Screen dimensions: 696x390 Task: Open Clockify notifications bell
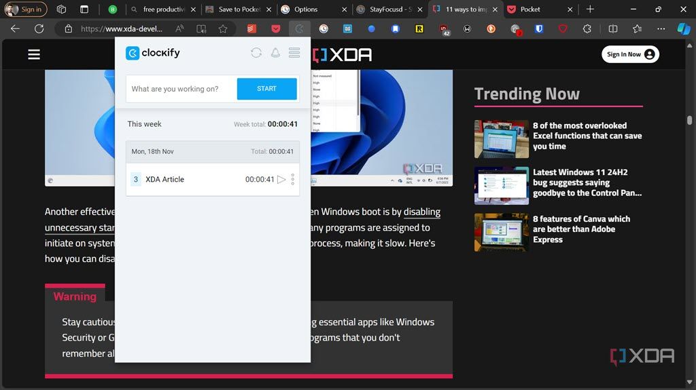pyautogui.click(x=275, y=53)
